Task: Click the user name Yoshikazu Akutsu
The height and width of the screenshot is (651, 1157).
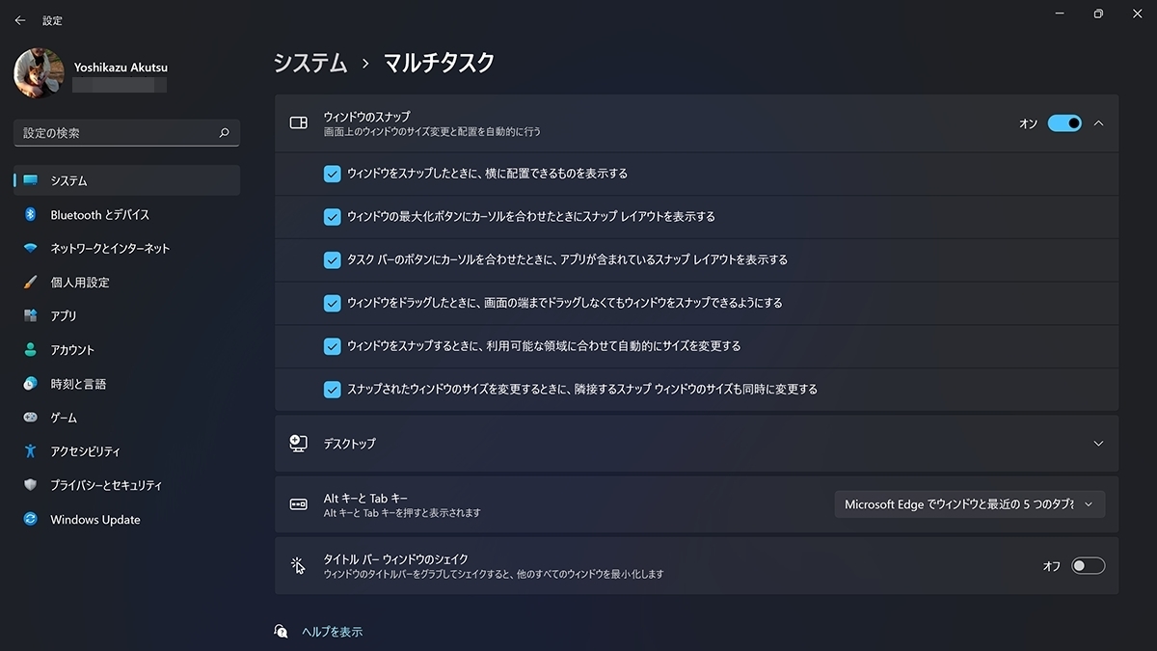Action: [x=121, y=68]
